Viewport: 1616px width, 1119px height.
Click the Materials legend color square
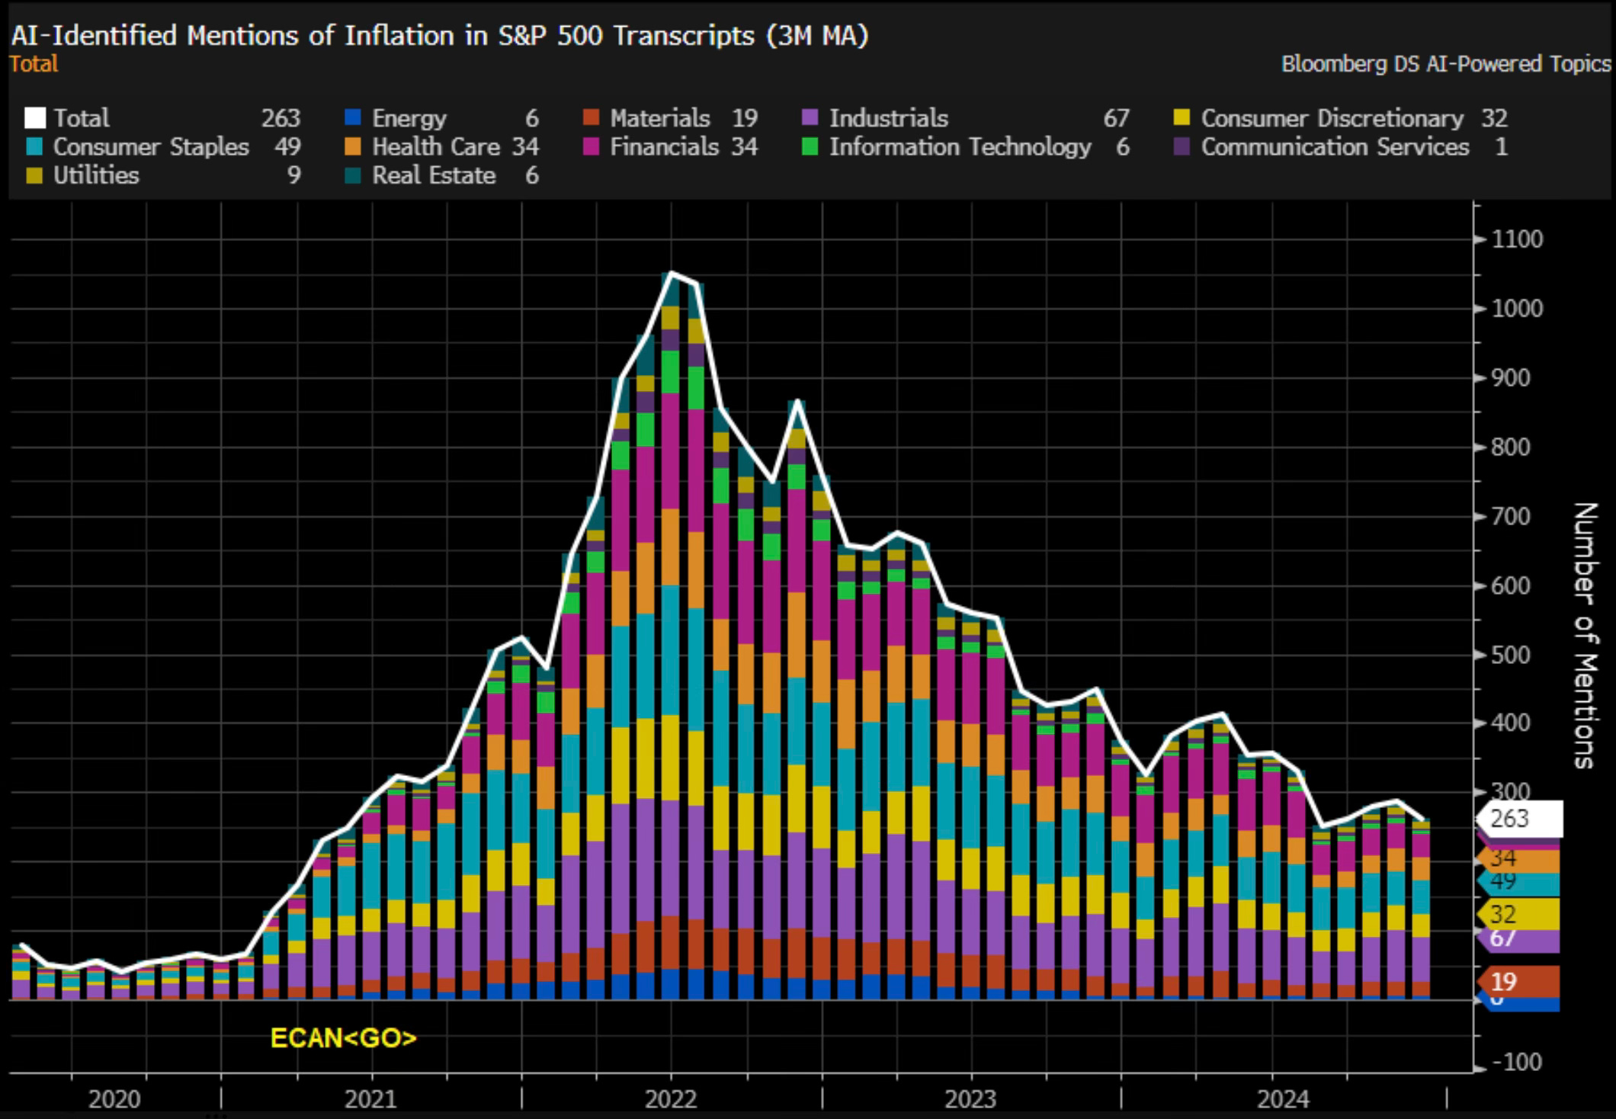click(x=591, y=118)
